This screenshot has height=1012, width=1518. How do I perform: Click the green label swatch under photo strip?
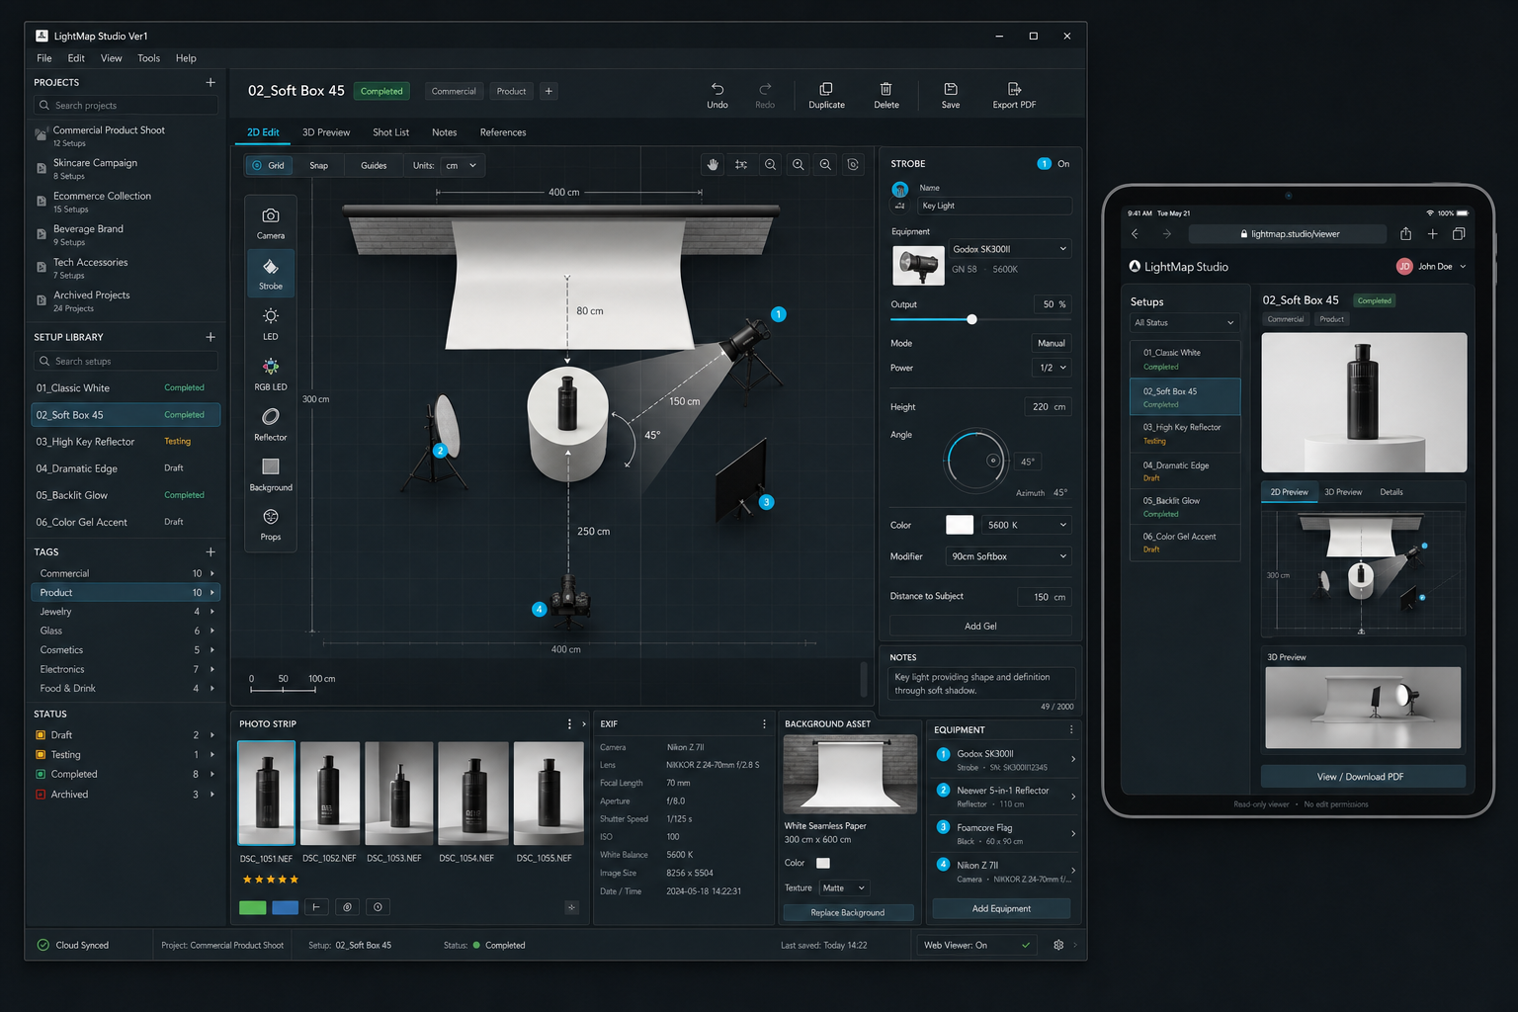(x=253, y=907)
